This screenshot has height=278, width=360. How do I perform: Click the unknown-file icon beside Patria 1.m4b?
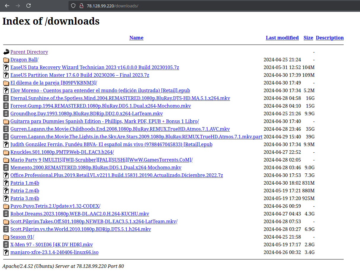pos(6,183)
